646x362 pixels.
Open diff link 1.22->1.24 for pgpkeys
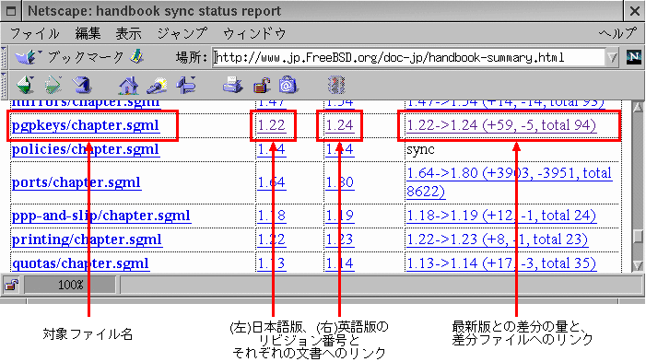click(501, 125)
